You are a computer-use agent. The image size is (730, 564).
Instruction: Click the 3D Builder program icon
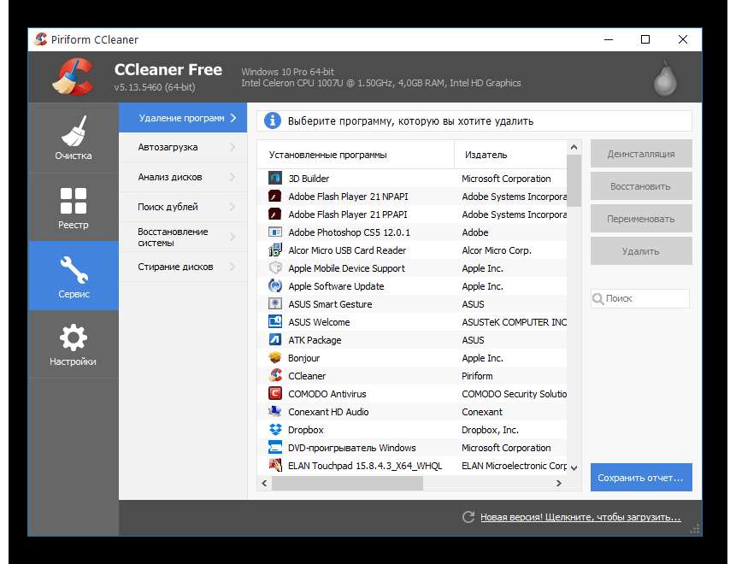(274, 178)
